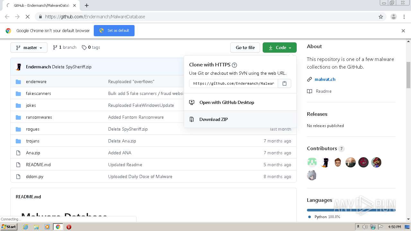Click the green pixel contributor avatar
This screenshot has height=231, width=411.
coord(312,162)
